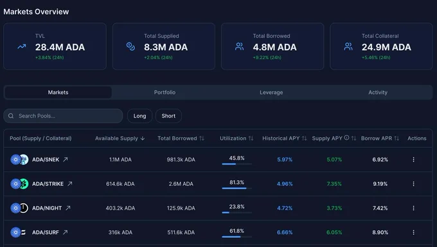
Task: Click the Search Pools input field
Action: 63,116
